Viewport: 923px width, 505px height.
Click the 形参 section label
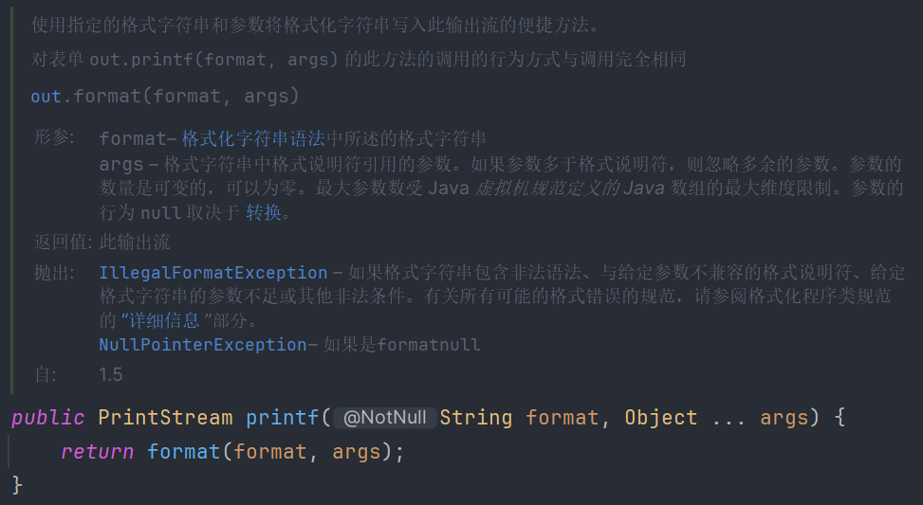pos(53,138)
